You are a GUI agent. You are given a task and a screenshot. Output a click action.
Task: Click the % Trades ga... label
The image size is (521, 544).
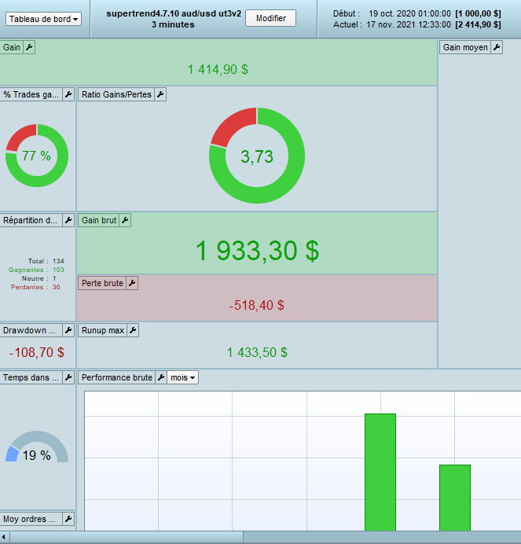point(31,94)
